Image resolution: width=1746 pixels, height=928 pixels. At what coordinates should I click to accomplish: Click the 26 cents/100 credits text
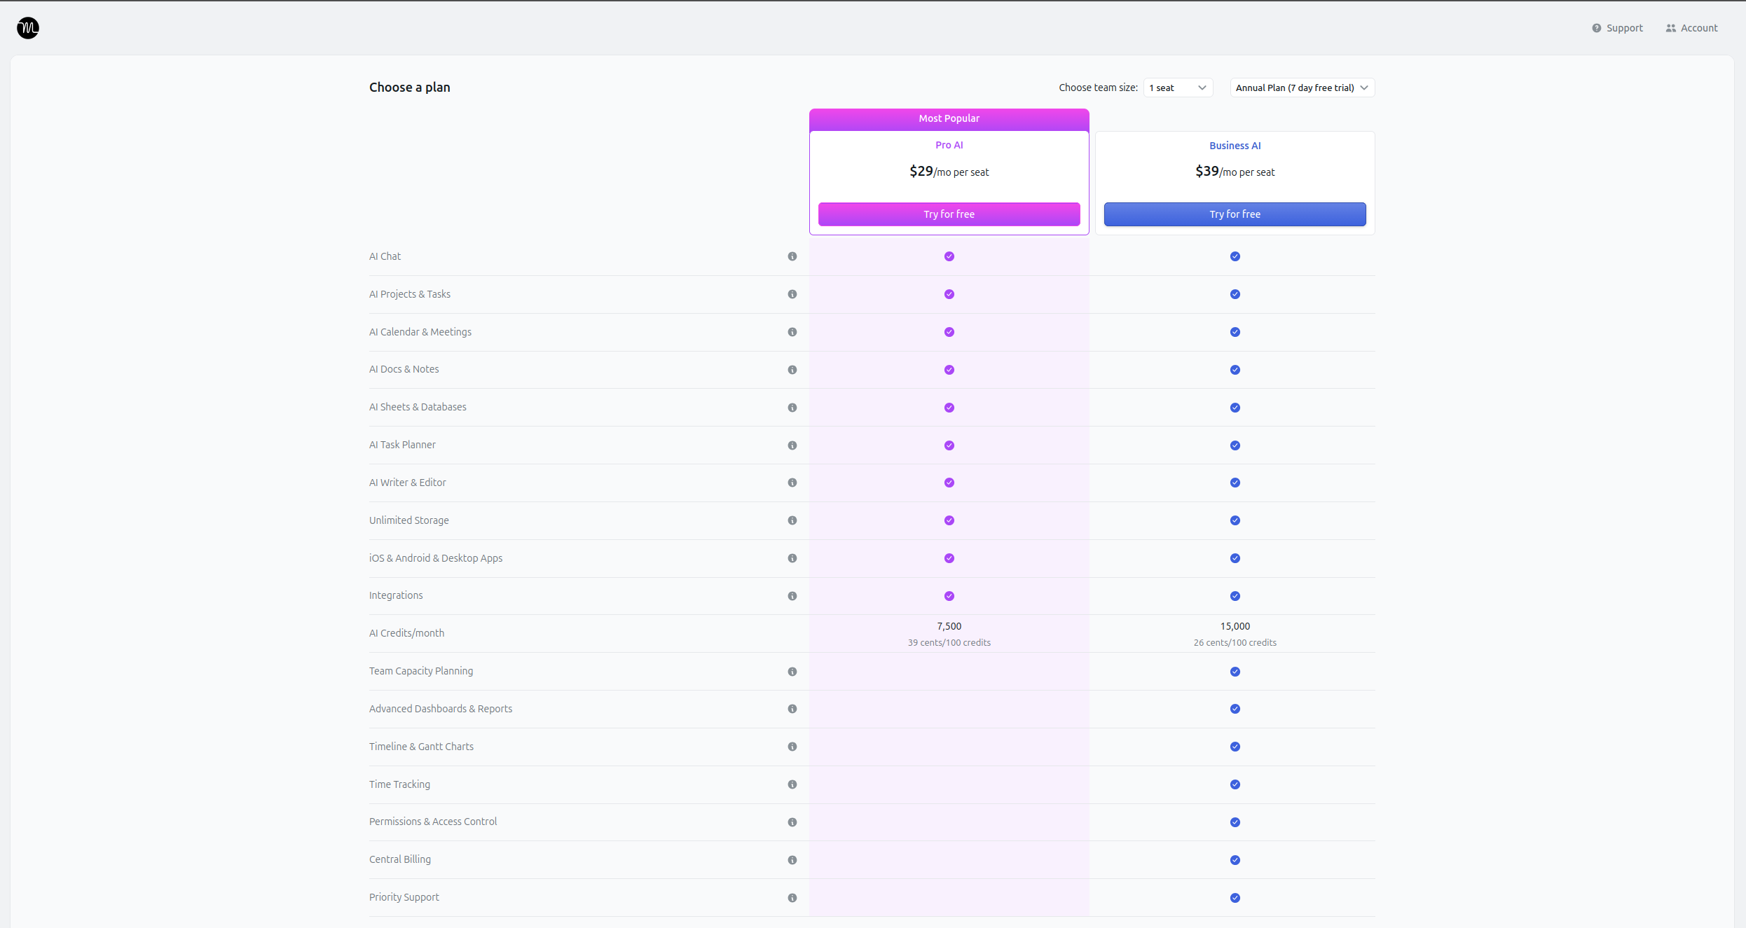click(x=1235, y=643)
